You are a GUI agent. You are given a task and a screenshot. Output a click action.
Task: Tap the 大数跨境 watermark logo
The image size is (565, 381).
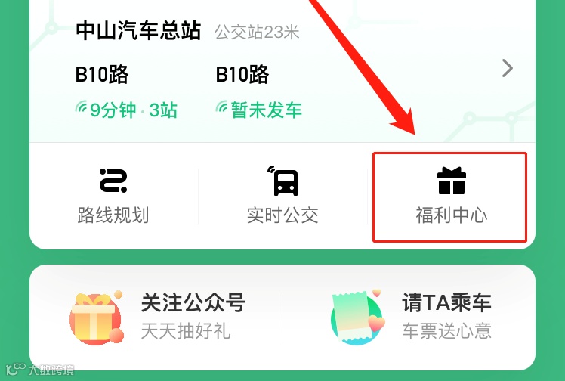40,369
